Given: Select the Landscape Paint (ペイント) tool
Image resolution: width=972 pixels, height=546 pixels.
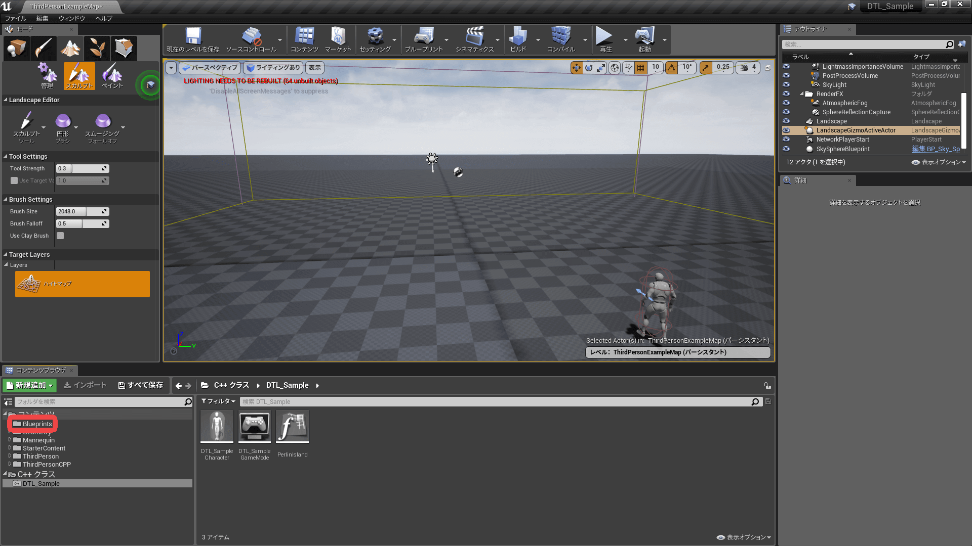Looking at the screenshot, I should tap(112, 76).
